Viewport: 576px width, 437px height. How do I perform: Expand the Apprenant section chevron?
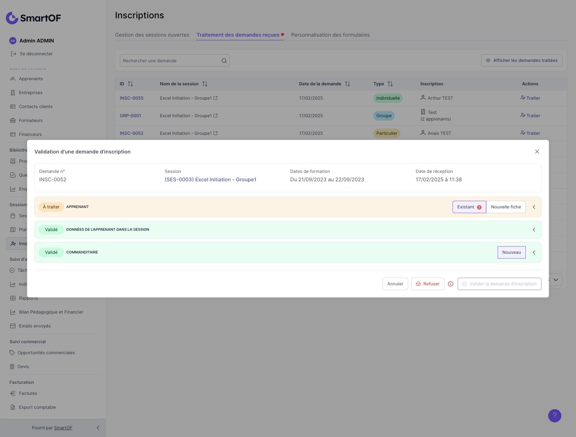pyautogui.click(x=534, y=207)
